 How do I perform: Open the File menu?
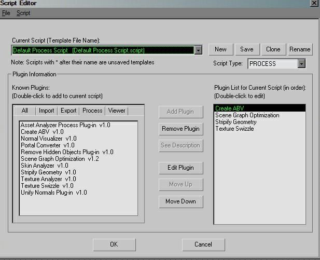pos(6,13)
